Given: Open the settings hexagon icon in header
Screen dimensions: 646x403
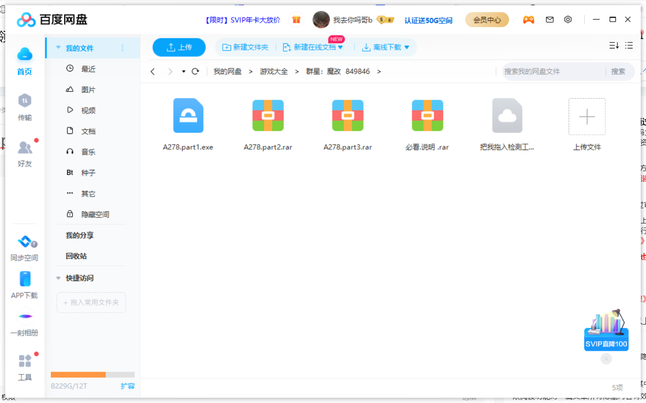Looking at the screenshot, I should click(568, 20).
